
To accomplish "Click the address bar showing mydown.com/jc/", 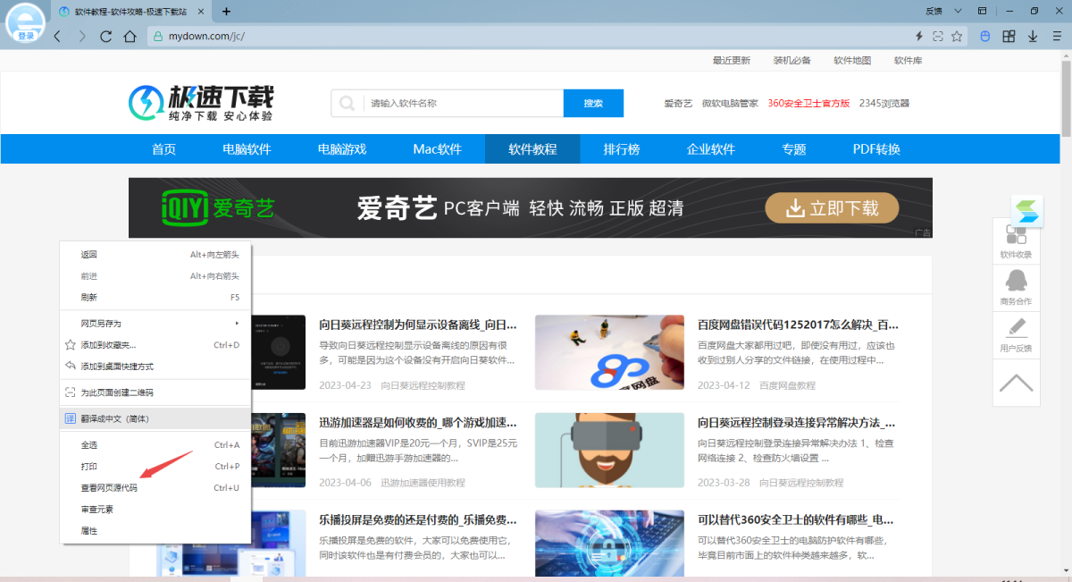I will (527, 37).
